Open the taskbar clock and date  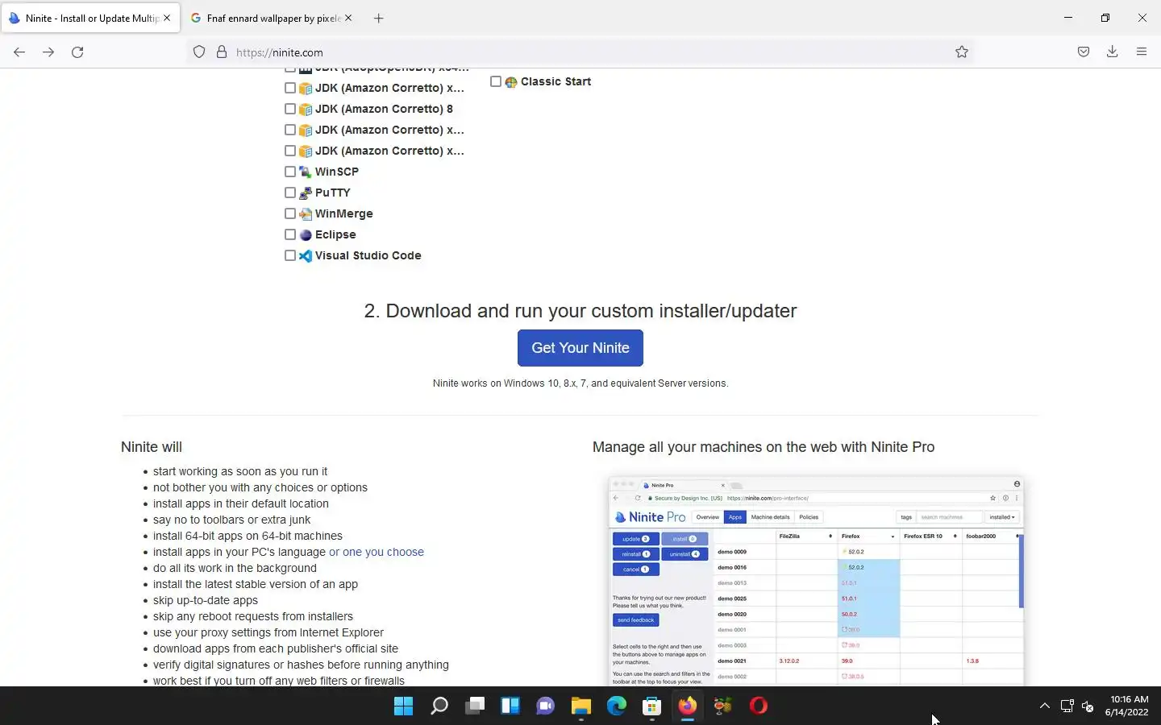coord(1127,706)
